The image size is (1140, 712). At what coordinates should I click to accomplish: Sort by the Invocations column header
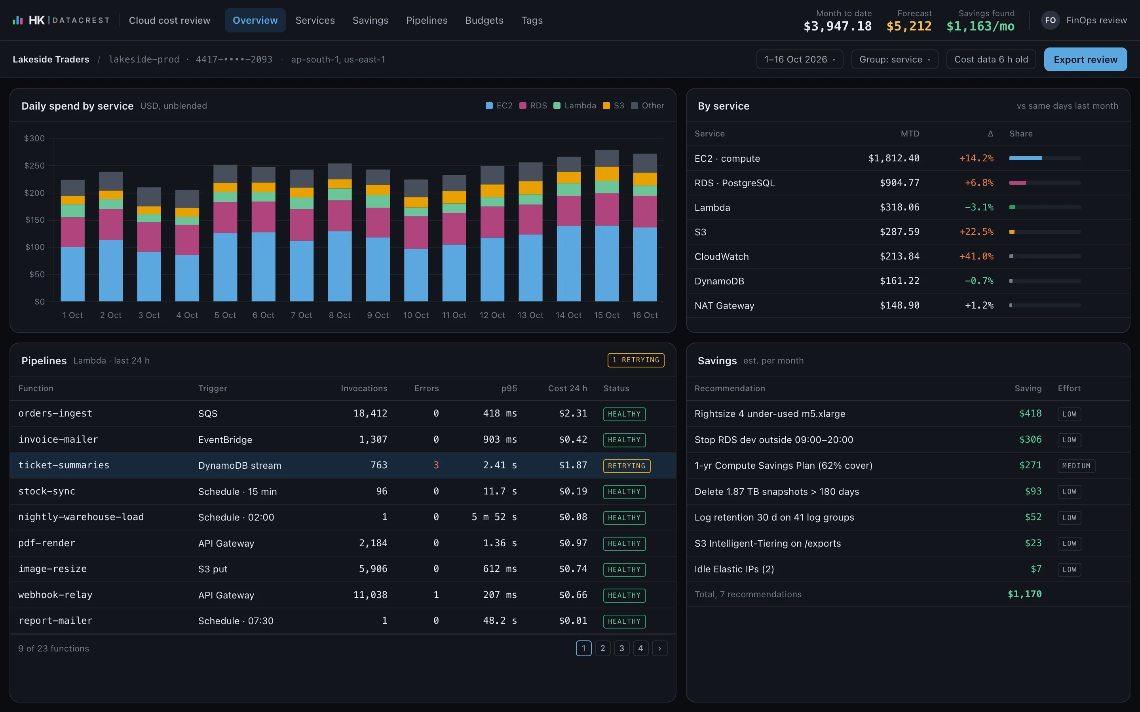click(x=364, y=388)
